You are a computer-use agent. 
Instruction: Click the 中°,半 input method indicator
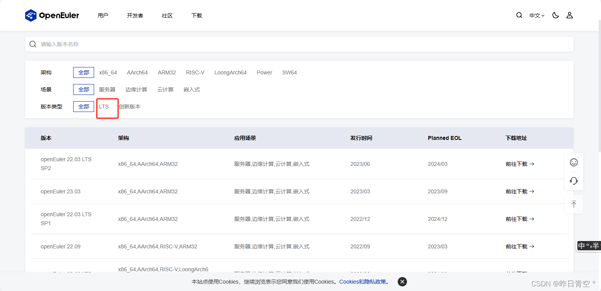pos(589,246)
